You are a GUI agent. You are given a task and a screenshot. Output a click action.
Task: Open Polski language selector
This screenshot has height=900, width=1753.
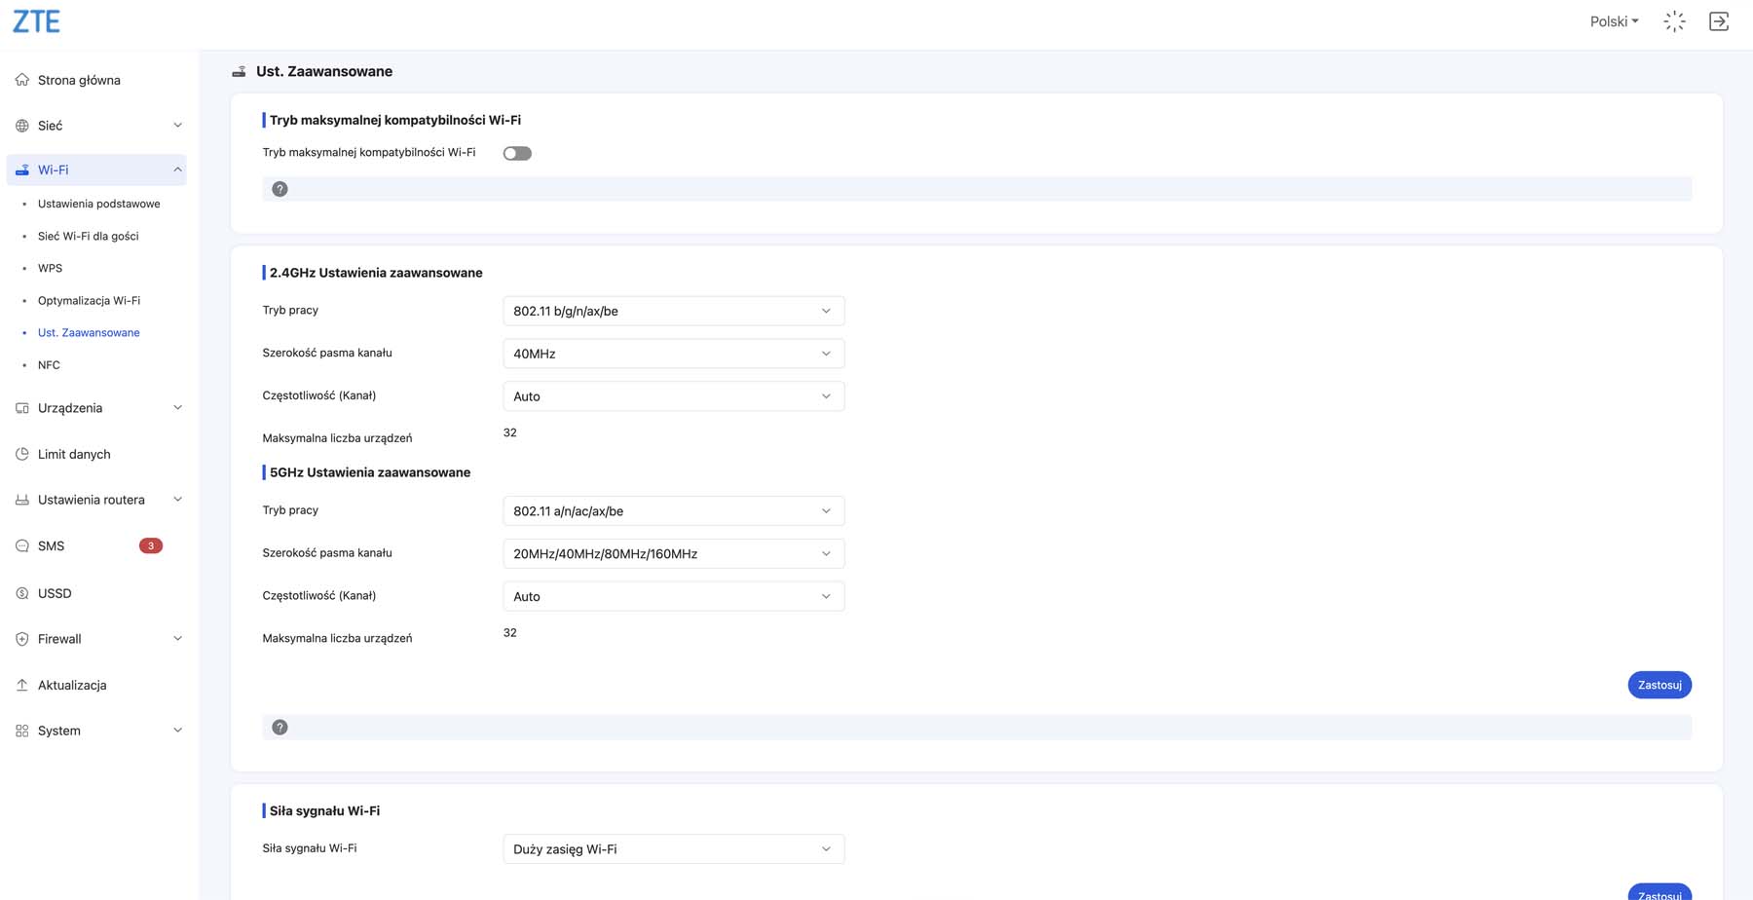(1613, 21)
